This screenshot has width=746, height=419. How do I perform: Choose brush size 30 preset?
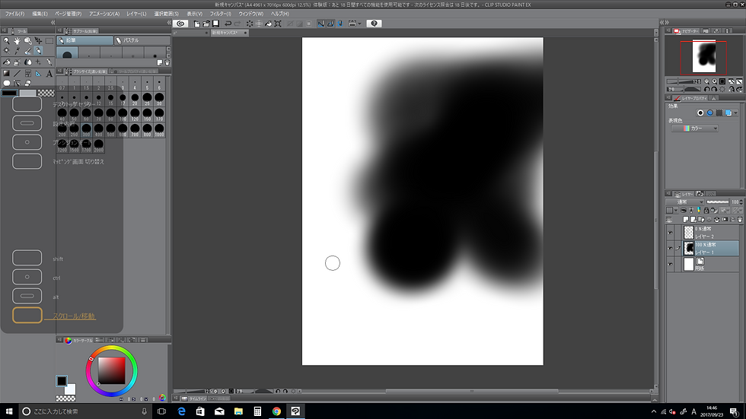coord(159,100)
